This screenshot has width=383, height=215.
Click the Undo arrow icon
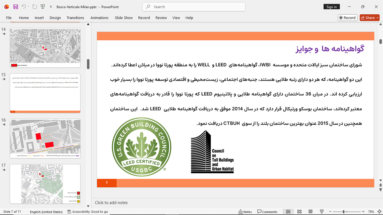[x=23, y=7]
